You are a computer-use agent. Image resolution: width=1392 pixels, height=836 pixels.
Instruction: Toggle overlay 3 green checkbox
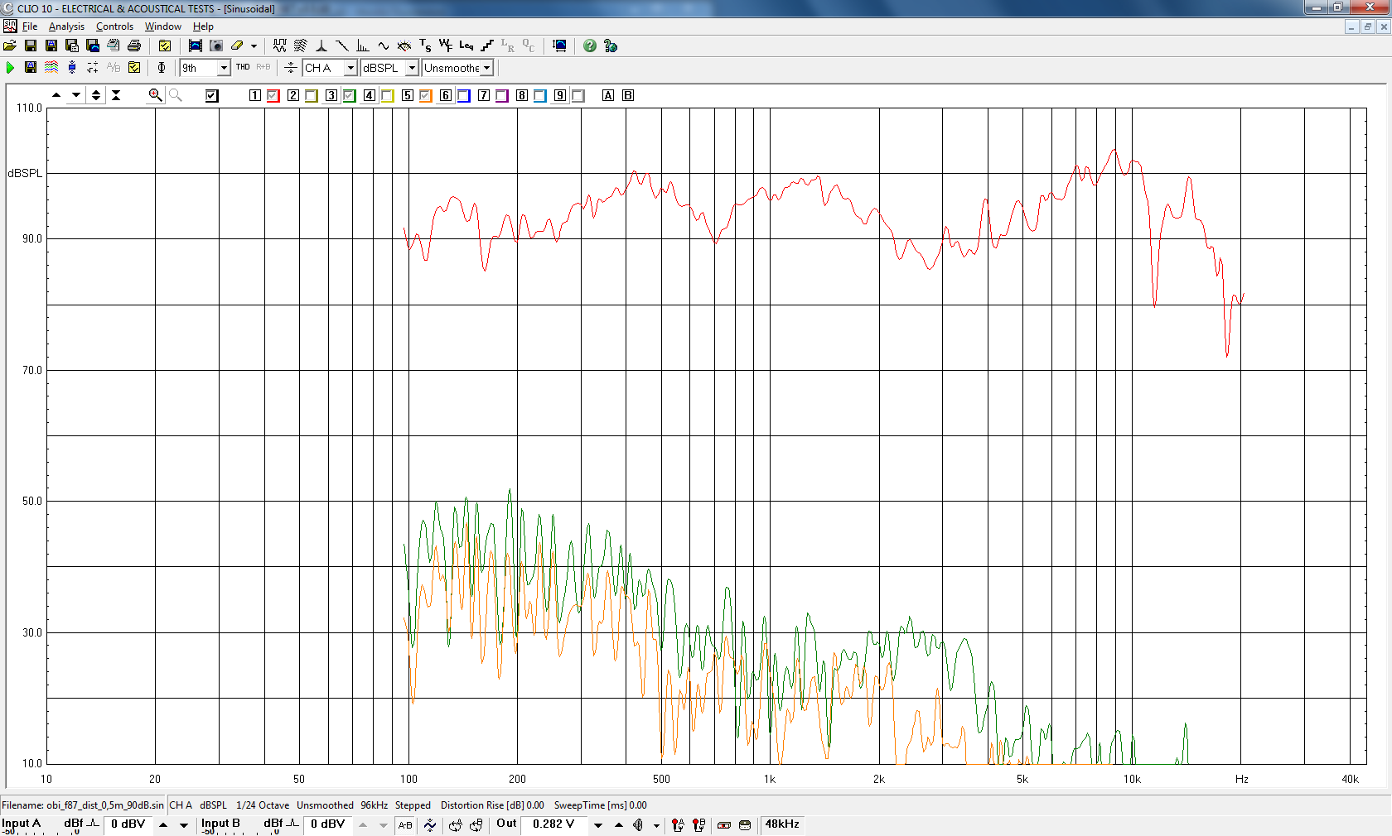(350, 96)
